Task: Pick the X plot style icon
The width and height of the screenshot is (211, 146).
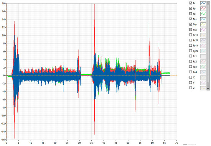Action: pos(203,77)
